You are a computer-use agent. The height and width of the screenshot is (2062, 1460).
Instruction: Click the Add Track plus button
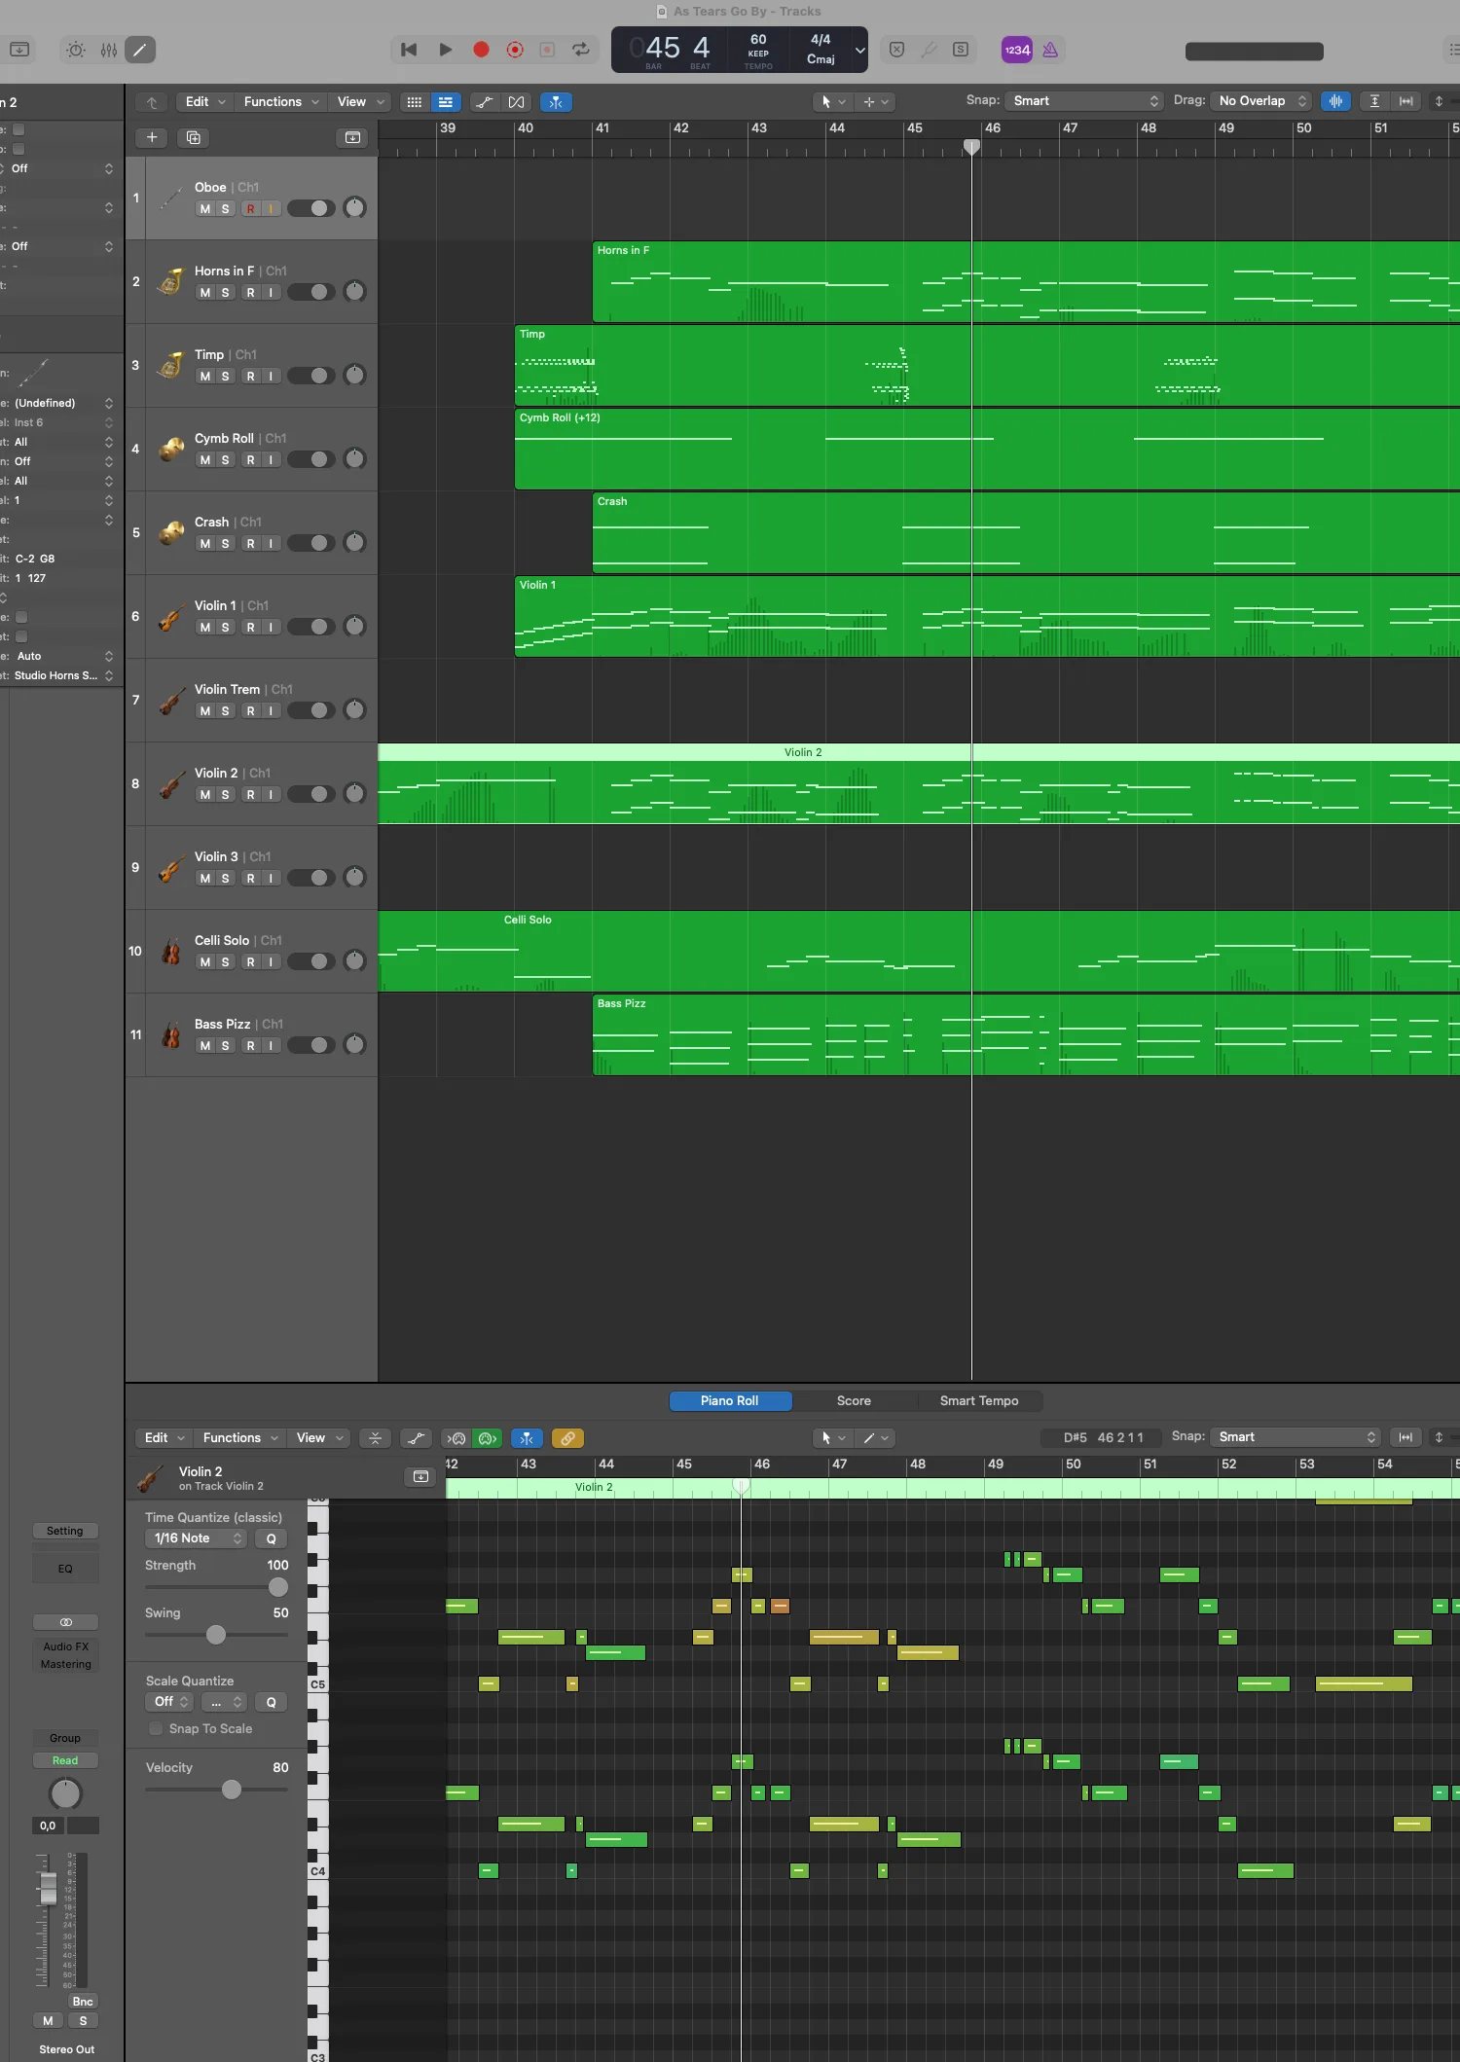[152, 137]
